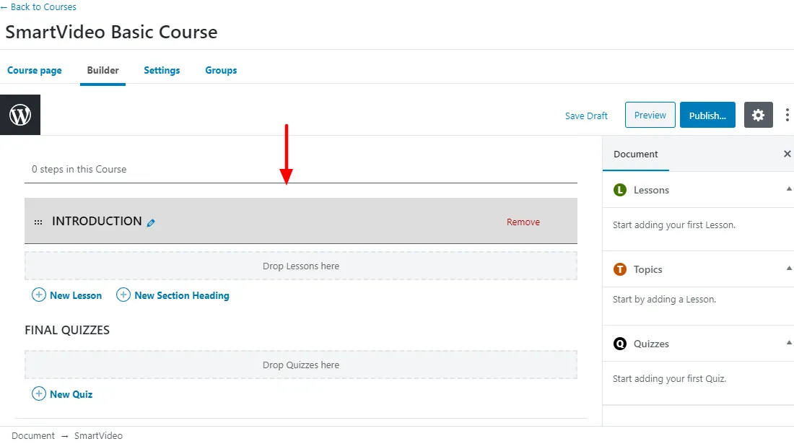This screenshot has width=794, height=444.
Task: Select the Builder tab
Action: (x=102, y=70)
